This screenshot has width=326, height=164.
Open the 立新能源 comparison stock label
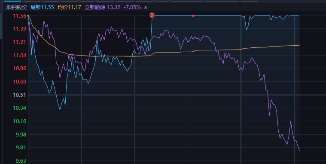coord(95,7)
